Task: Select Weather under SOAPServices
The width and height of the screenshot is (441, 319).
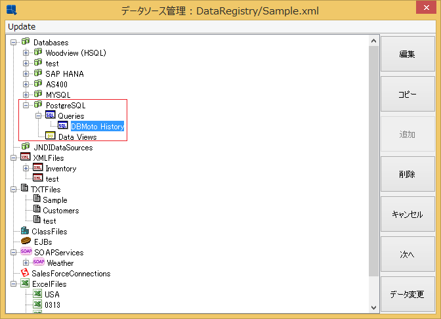Action: [x=60, y=263]
